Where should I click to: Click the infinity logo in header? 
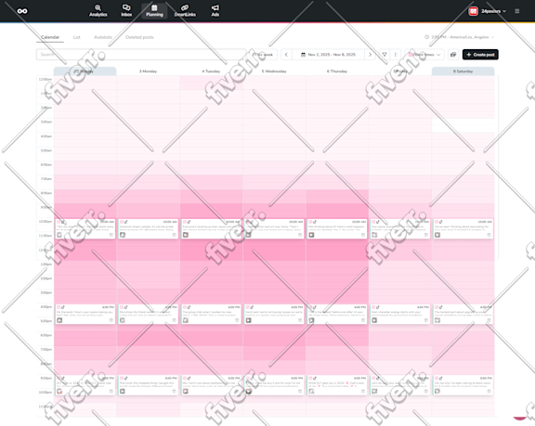[x=22, y=11]
